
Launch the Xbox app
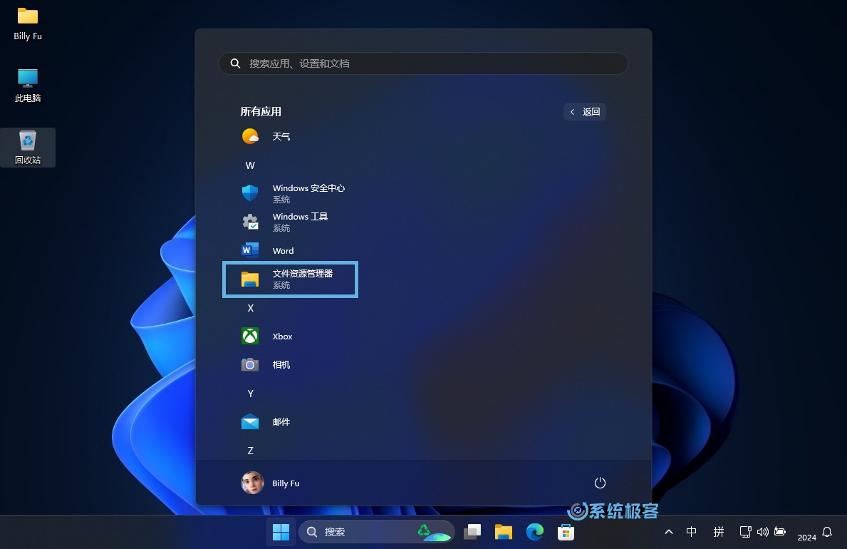(x=282, y=336)
